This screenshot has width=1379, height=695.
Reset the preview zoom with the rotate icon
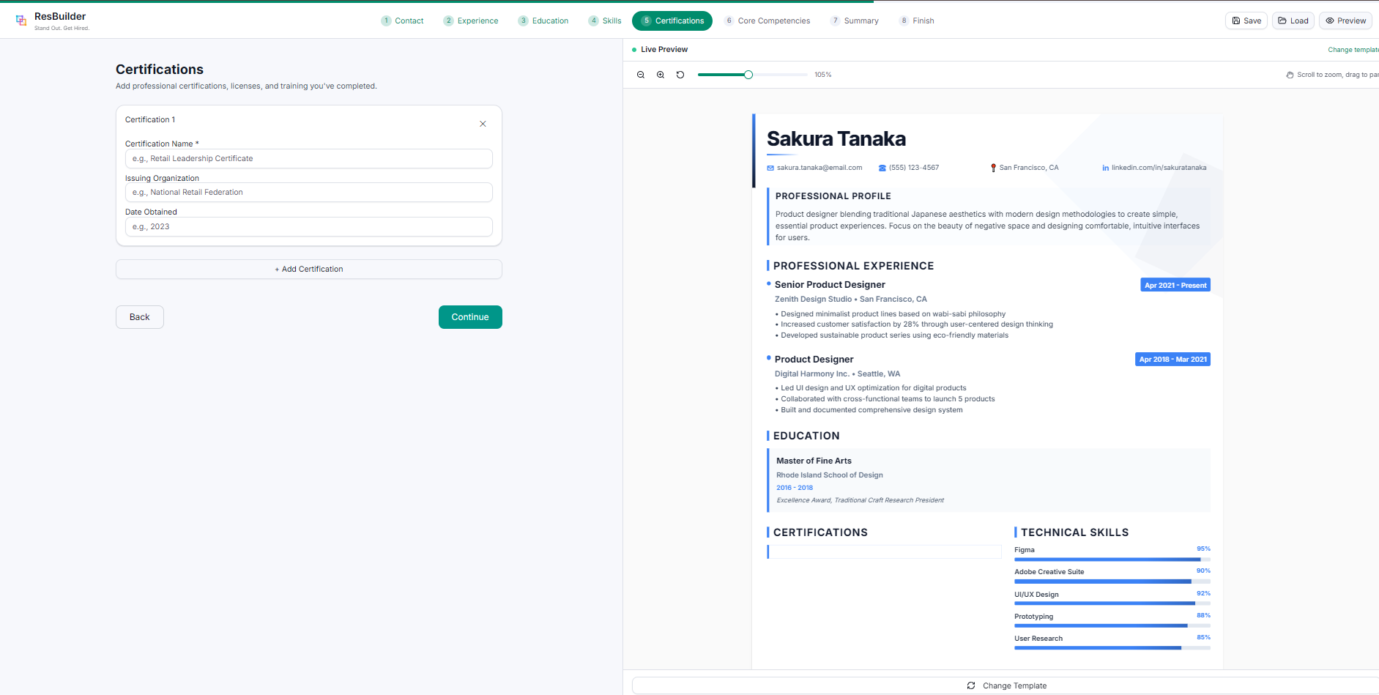coord(680,75)
